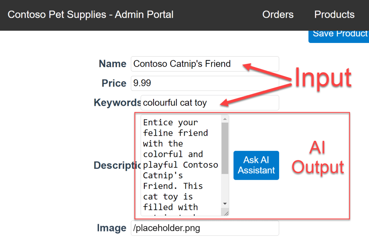Go to the Products nav item
The image size is (369, 243).
(x=334, y=15)
